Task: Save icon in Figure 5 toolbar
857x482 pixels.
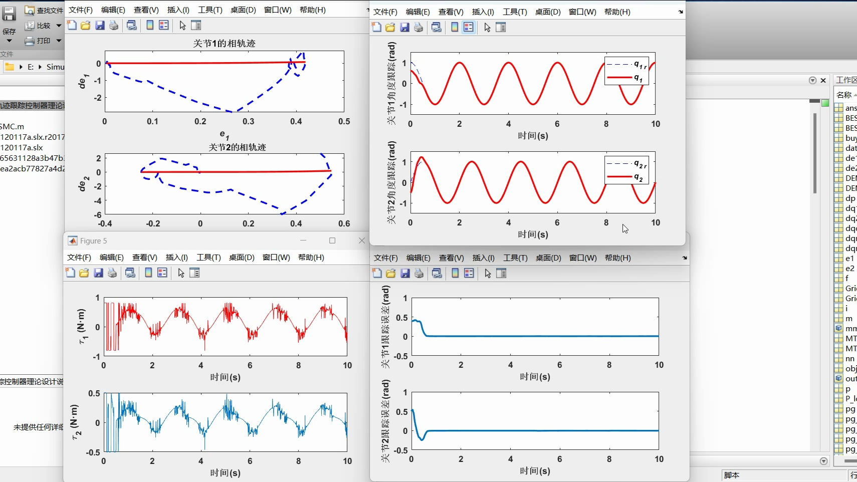Action: pos(98,273)
